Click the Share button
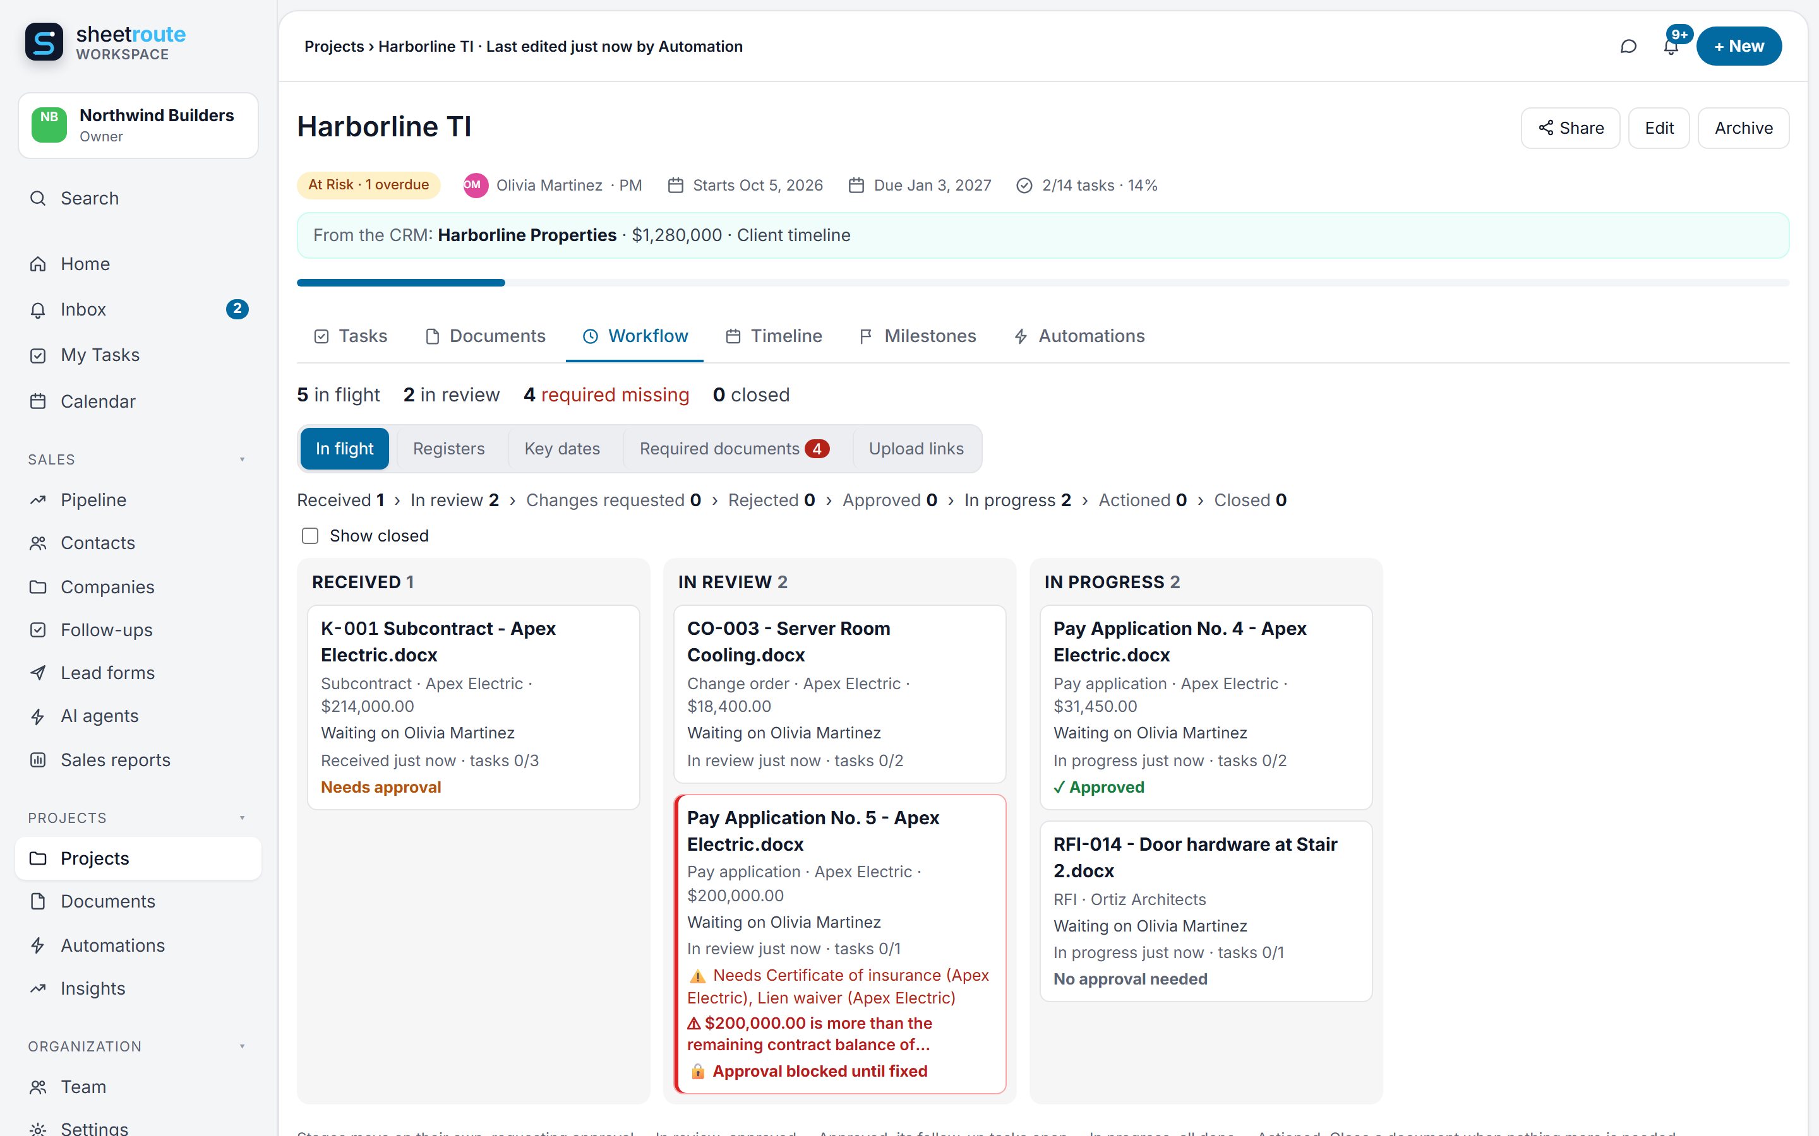Image resolution: width=1819 pixels, height=1136 pixels. tap(1571, 129)
